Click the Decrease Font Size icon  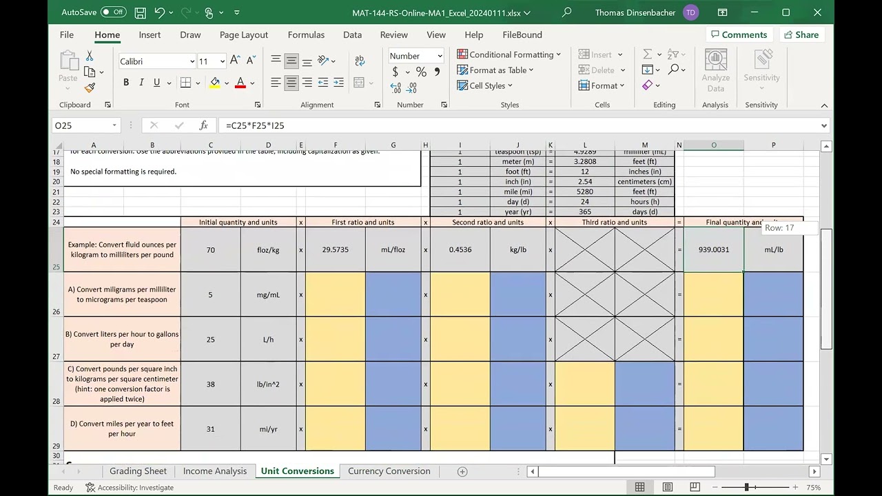tap(250, 61)
